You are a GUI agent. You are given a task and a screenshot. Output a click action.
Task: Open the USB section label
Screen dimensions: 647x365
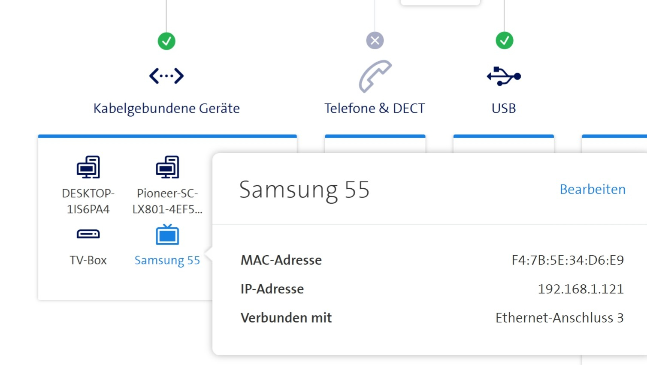coord(504,109)
